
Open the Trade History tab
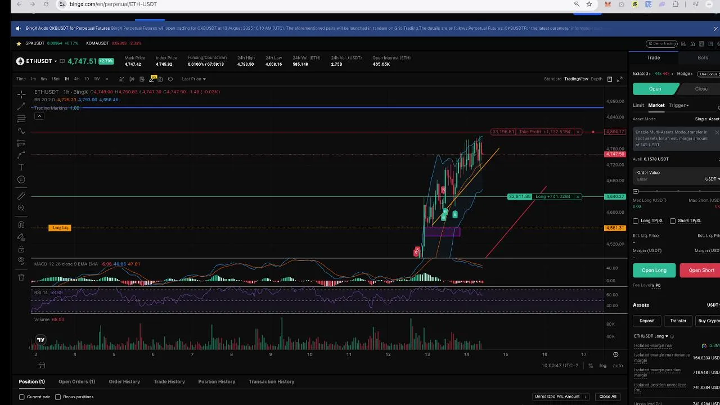pos(169,382)
